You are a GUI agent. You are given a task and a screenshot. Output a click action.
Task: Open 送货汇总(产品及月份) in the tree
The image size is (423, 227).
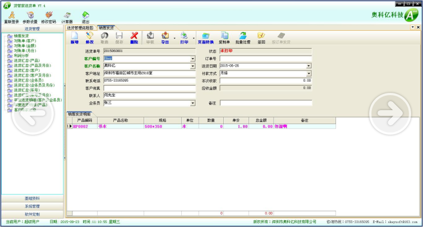pyautogui.click(x=32, y=65)
